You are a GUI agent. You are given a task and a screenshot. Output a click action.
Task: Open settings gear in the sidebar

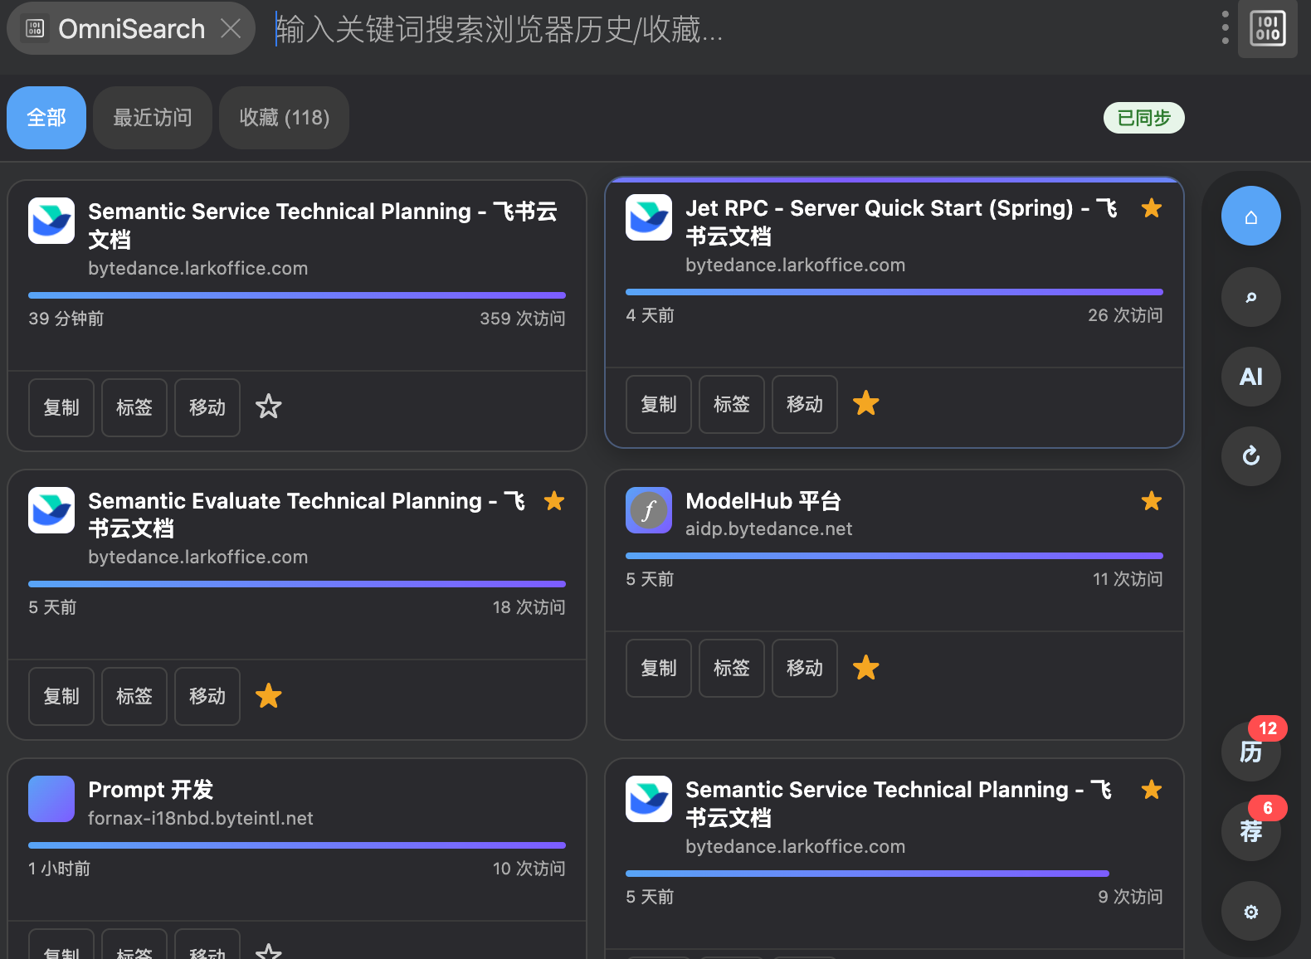coord(1250,911)
